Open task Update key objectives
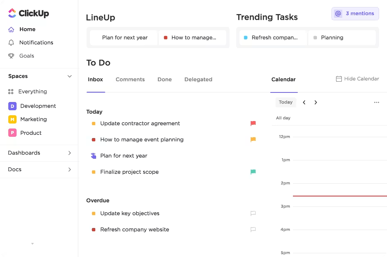387x257 pixels. pos(130,213)
